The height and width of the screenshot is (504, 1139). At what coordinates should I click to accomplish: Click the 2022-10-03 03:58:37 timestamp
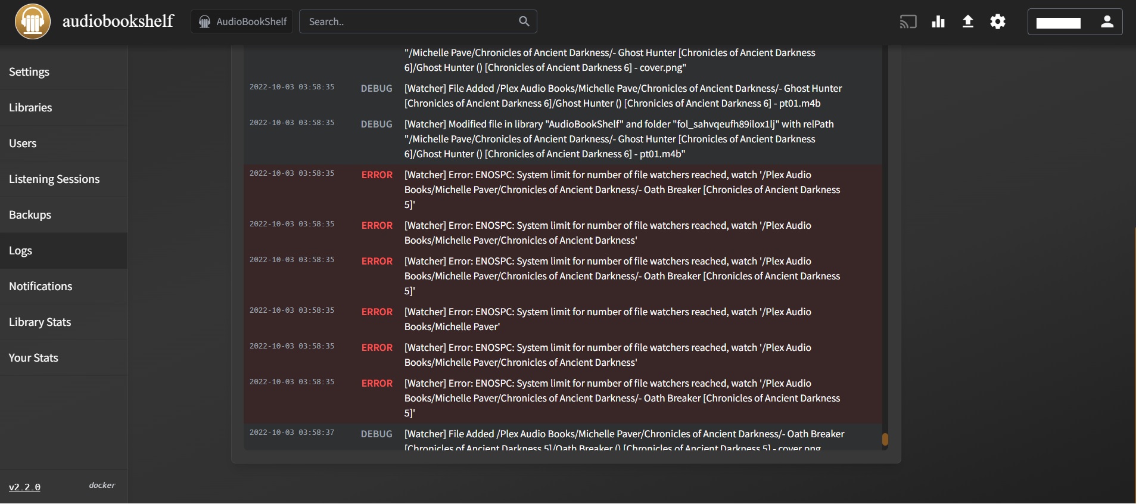292,433
